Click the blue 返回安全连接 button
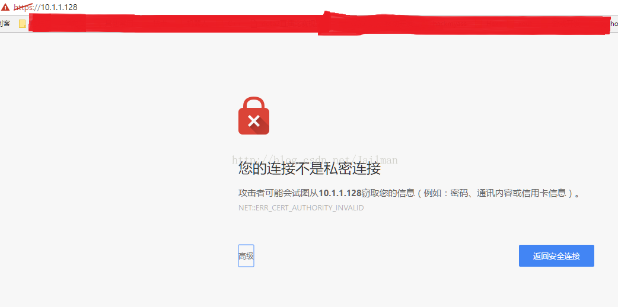Viewport: 618px width, 307px height. point(556,256)
